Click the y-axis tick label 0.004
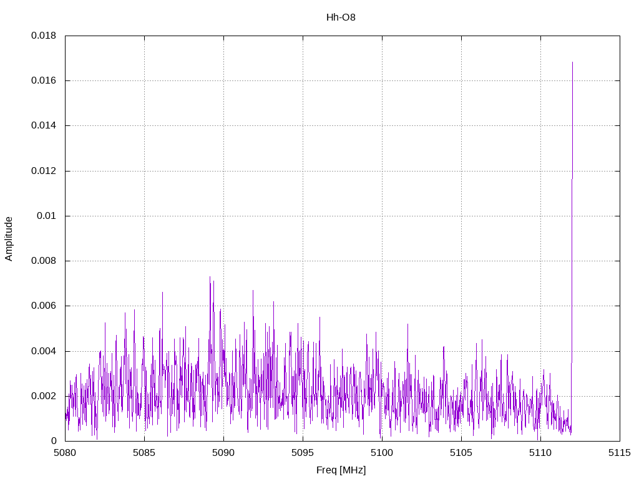This screenshot has width=639, height=479. click(44, 351)
